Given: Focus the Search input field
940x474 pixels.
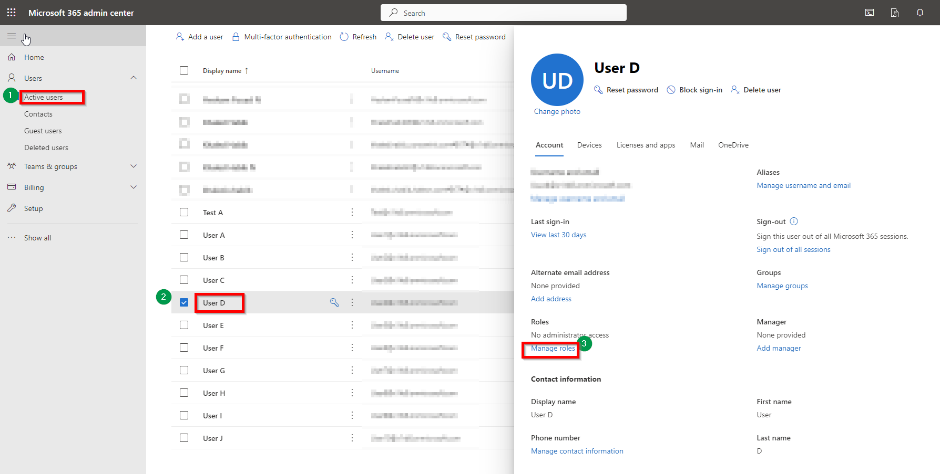Looking at the screenshot, I should 504,13.
